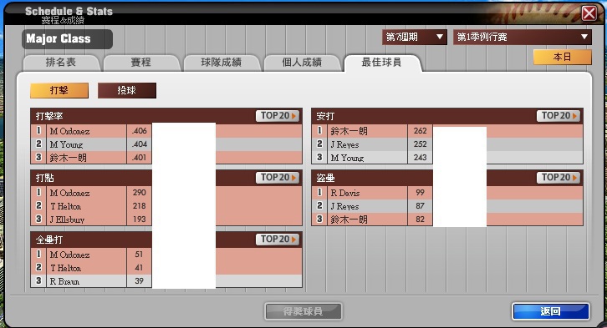The image size is (607, 328).
Task: Show 投球 pitching leaders
Action: click(x=126, y=90)
